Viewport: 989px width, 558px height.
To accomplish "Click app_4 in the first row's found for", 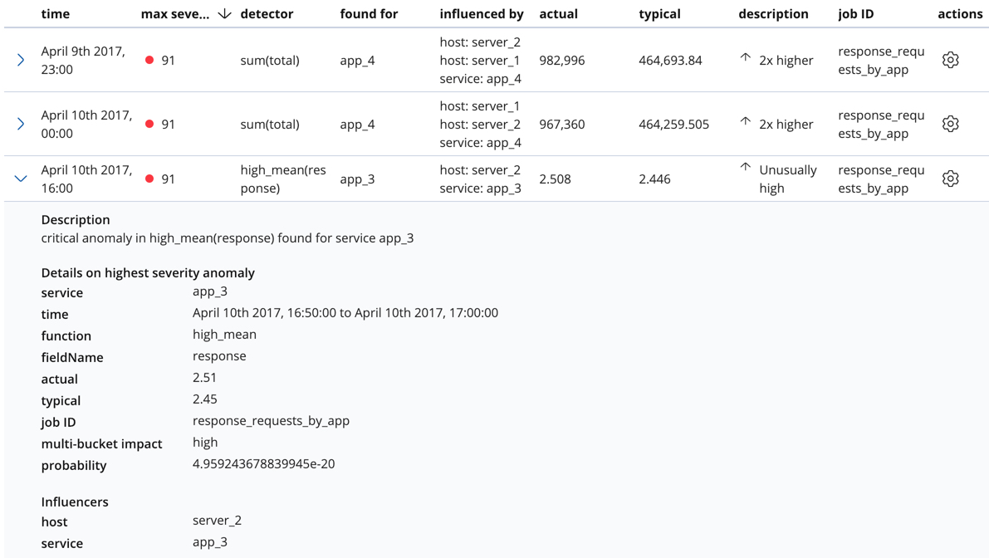I will (357, 60).
